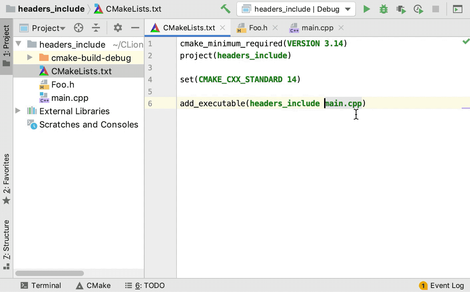Screen dimensions: 470x292
Task: Click the green rollback arrow in toolbar
Action: [x=226, y=9]
